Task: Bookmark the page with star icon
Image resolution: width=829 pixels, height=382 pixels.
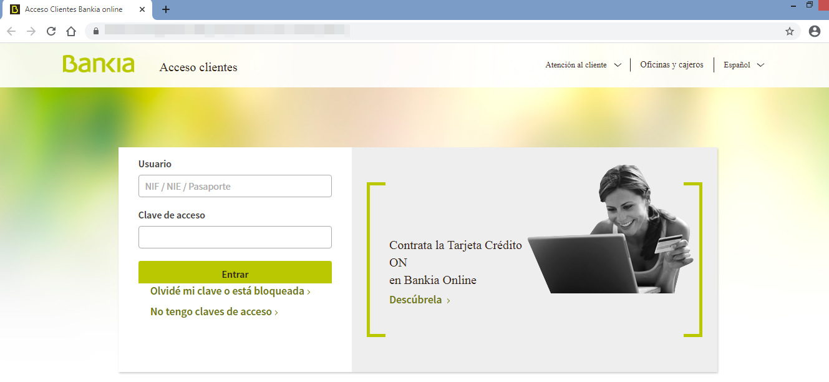Action: (789, 31)
